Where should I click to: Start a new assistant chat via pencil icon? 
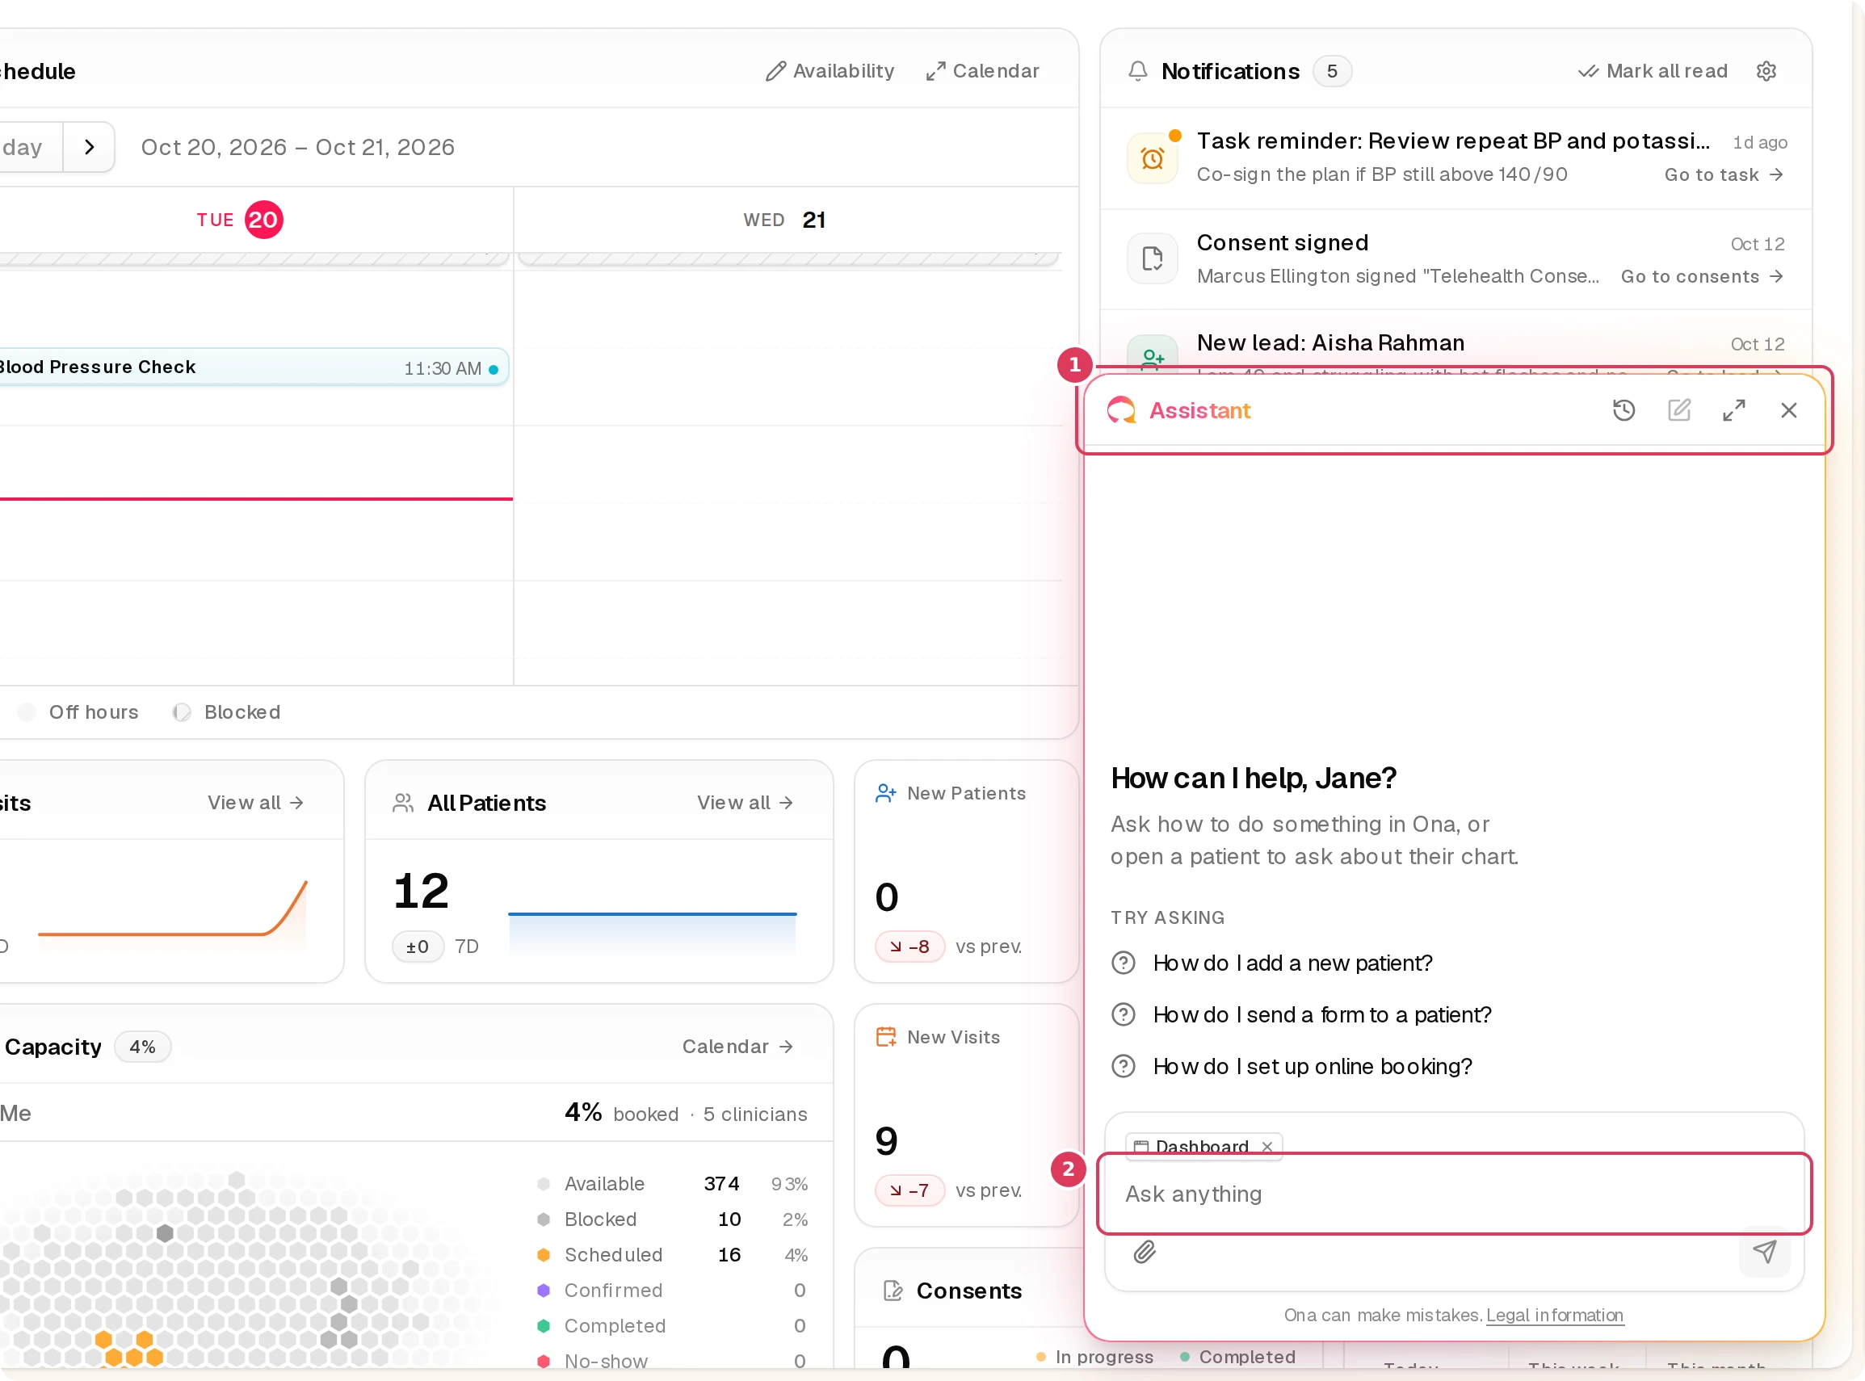point(1678,410)
